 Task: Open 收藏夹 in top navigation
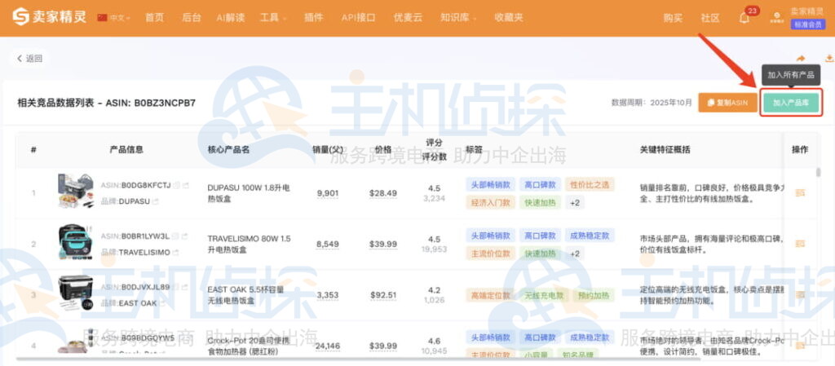pos(509,18)
